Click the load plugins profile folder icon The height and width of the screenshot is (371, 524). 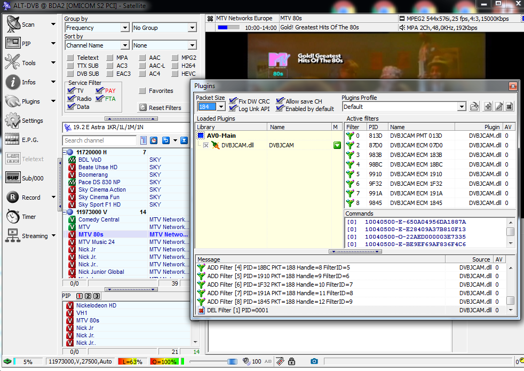coord(474,107)
